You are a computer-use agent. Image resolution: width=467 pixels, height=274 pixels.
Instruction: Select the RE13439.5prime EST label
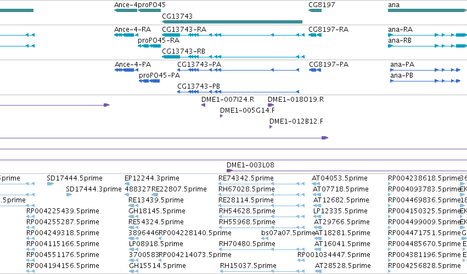pos(156,200)
